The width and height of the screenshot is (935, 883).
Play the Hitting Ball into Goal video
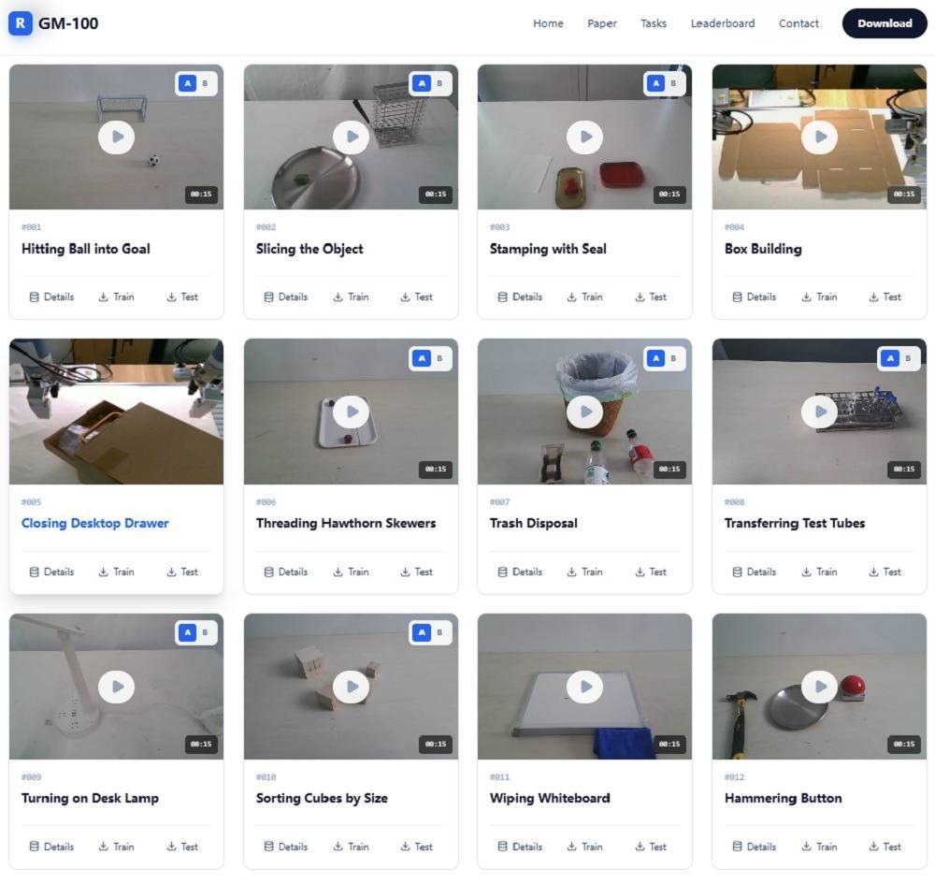[x=116, y=137]
